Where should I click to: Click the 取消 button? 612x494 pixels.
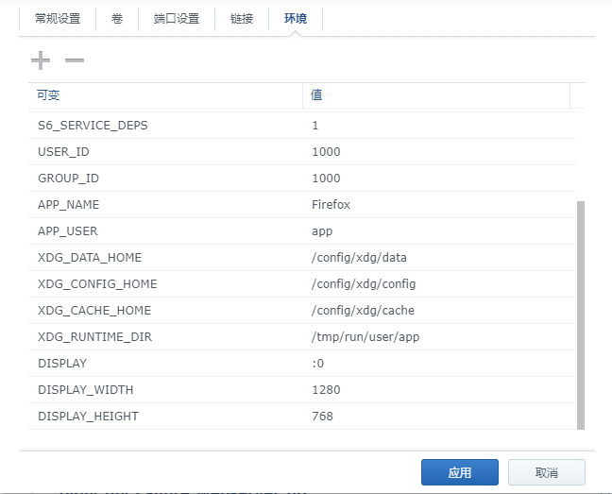[x=547, y=472]
